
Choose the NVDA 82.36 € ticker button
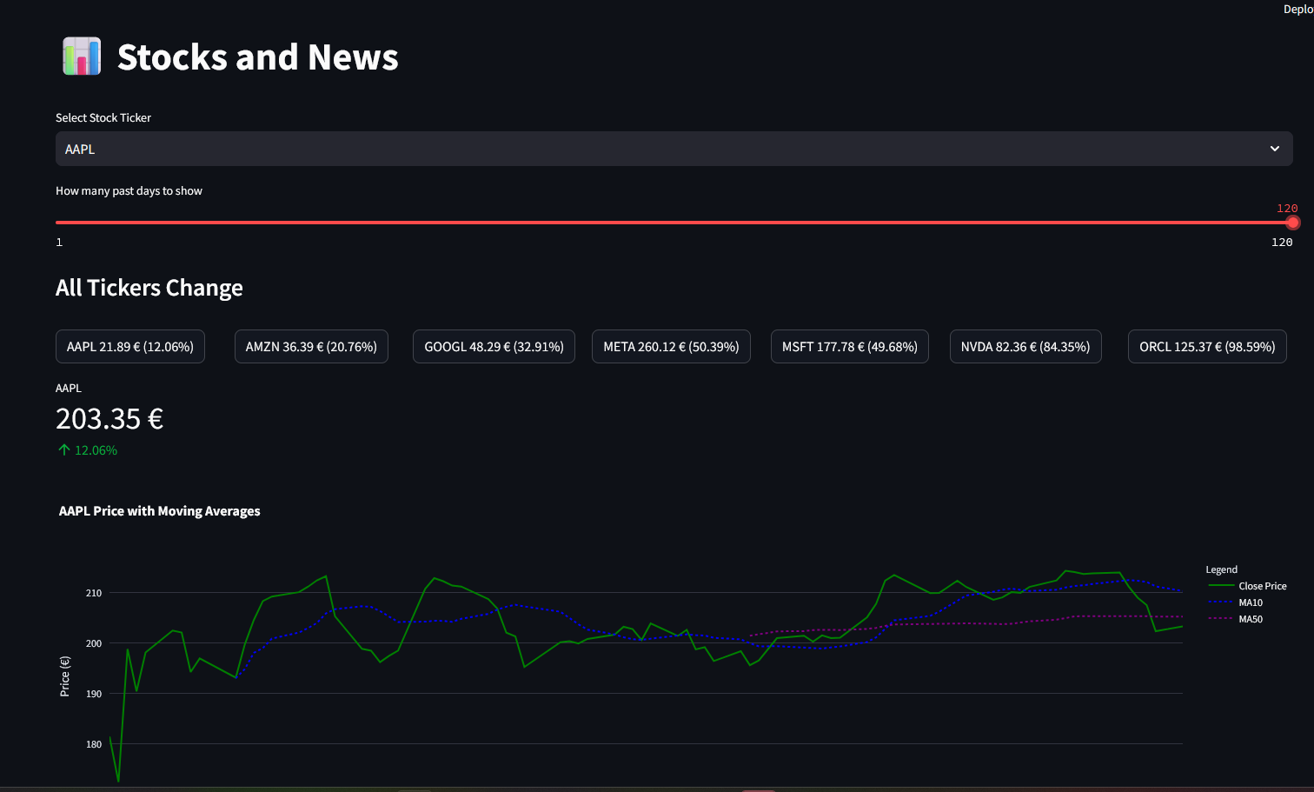tap(1025, 346)
